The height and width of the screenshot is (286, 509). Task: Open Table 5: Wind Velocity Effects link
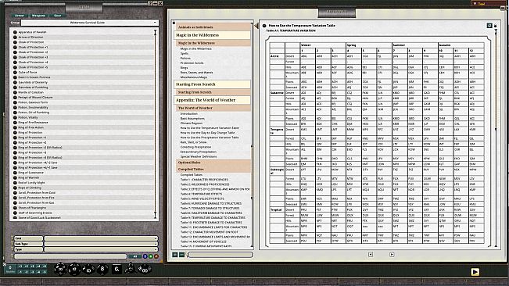point(203,198)
